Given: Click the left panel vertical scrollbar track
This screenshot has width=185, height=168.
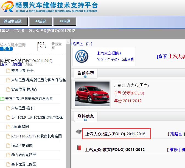Looking at the screenshot, I should click(x=68, y=106).
